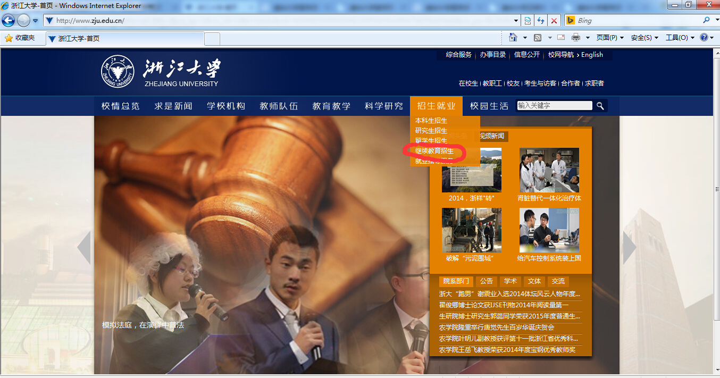Show the previous slide with left arrow
720x378 pixels.
[84, 248]
